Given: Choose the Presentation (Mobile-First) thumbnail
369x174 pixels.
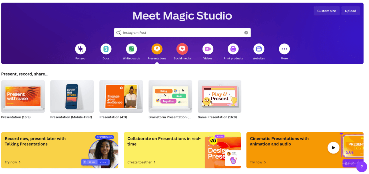Looking at the screenshot, I should pyautogui.click(x=72, y=96).
